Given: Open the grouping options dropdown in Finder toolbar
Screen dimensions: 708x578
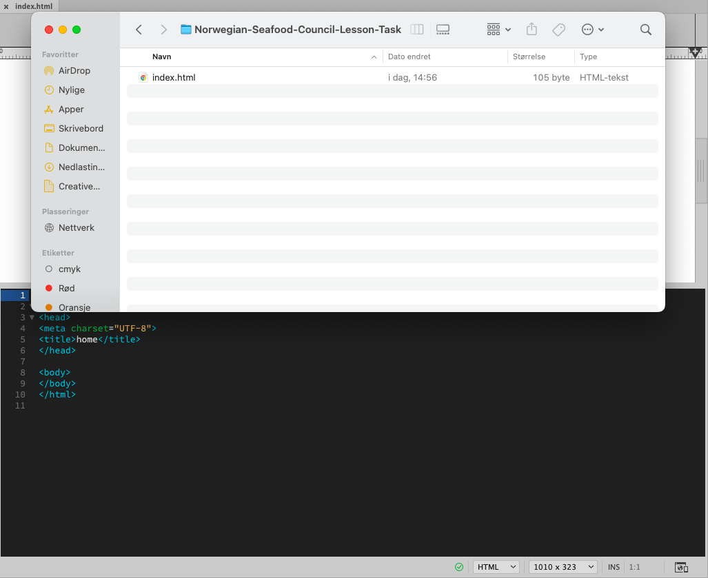Looking at the screenshot, I should [498, 30].
